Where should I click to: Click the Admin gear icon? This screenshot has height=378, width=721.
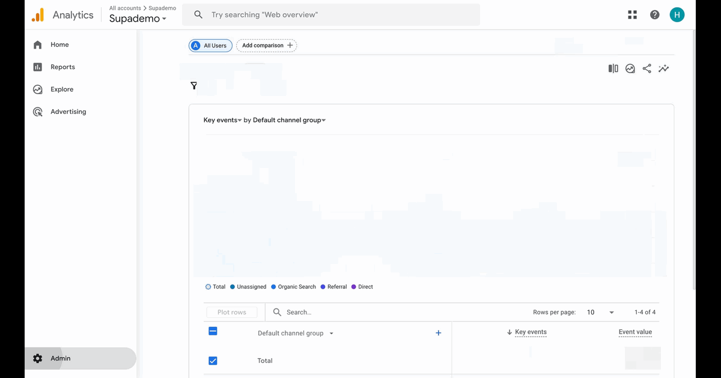[38, 358]
